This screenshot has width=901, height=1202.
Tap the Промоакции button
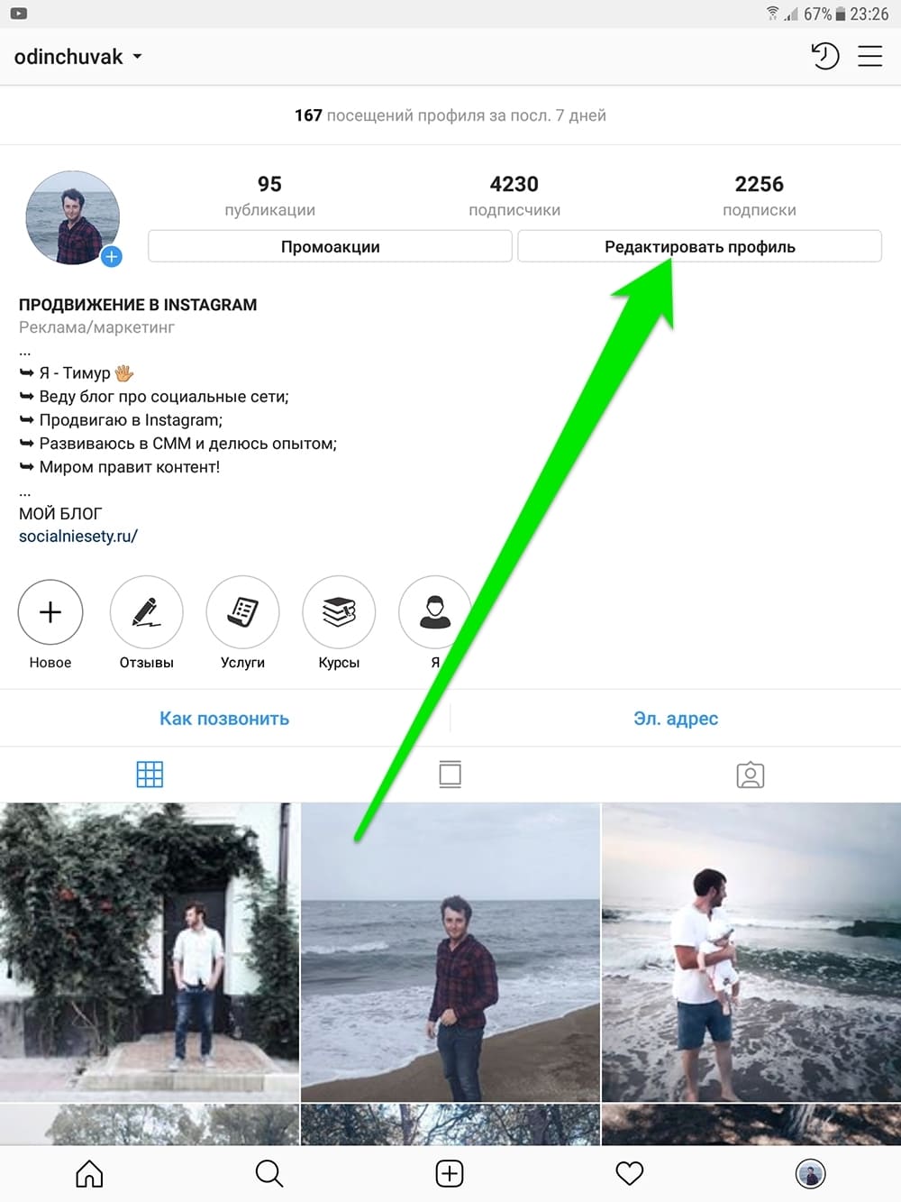(331, 246)
